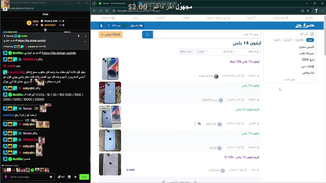Open trending search لوحات دبي
The width and height of the screenshot is (326, 183).
coord(307,66)
